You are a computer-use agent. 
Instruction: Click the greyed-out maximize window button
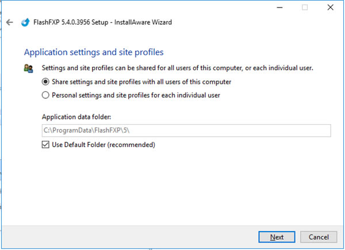pyautogui.click(x=305, y=8)
